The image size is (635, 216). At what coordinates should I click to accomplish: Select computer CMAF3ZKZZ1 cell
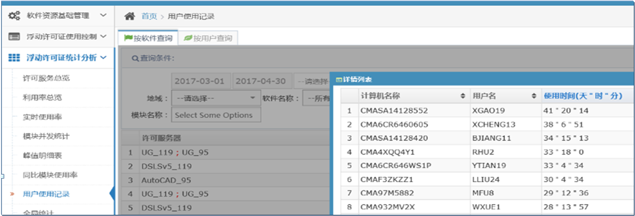tap(414, 180)
